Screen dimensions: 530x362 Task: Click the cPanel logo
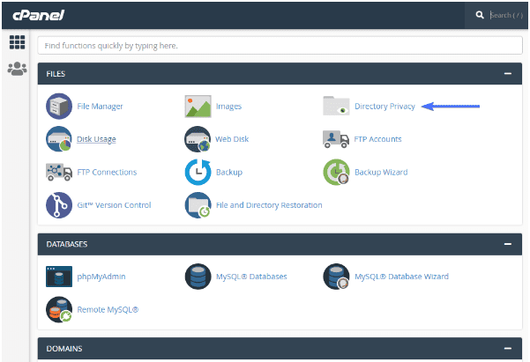click(x=38, y=15)
